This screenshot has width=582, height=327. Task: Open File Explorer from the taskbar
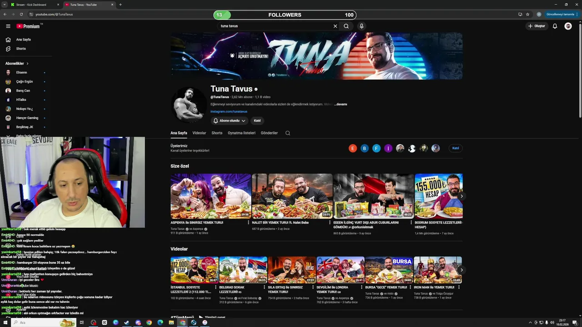pos(171,322)
